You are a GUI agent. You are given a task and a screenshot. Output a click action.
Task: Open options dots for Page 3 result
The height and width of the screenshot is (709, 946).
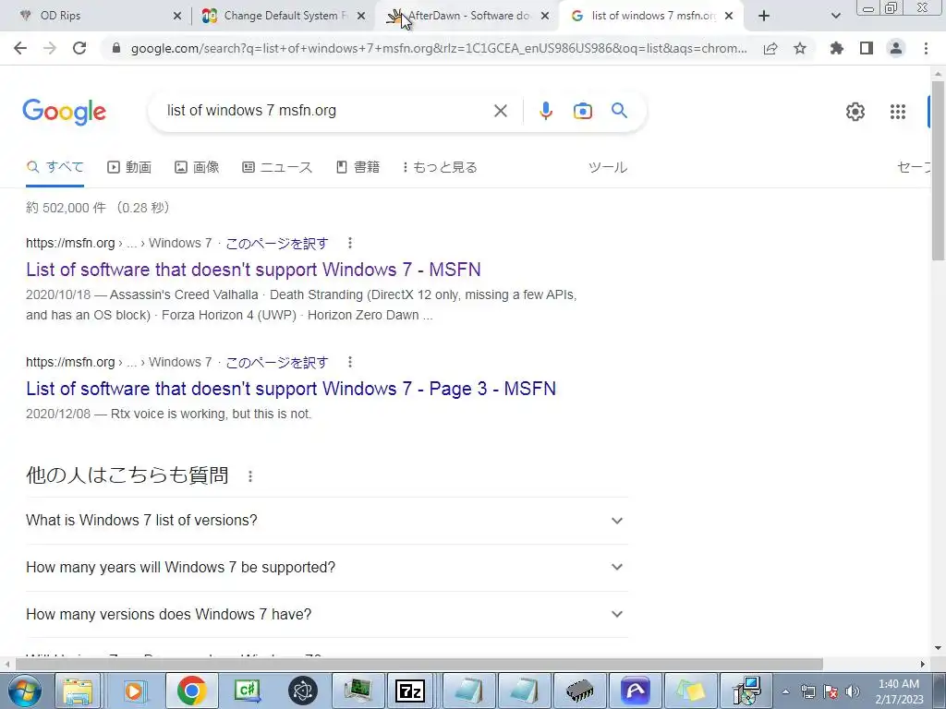click(350, 362)
